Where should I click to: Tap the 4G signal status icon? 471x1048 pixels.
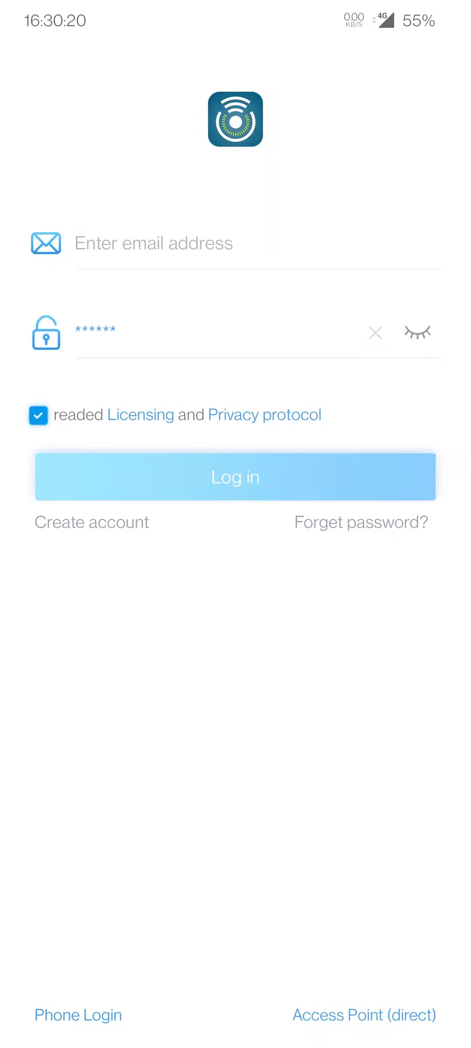click(383, 20)
